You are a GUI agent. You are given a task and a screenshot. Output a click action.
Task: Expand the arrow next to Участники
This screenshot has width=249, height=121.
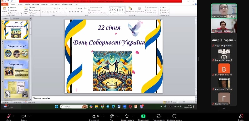pyautogui.click(x=102, y=116)
